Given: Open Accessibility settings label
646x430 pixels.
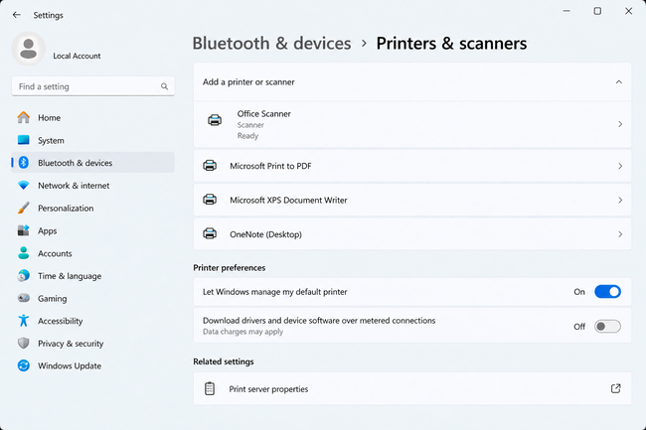Looking at the screenshot, I should [x=61, y=321].
